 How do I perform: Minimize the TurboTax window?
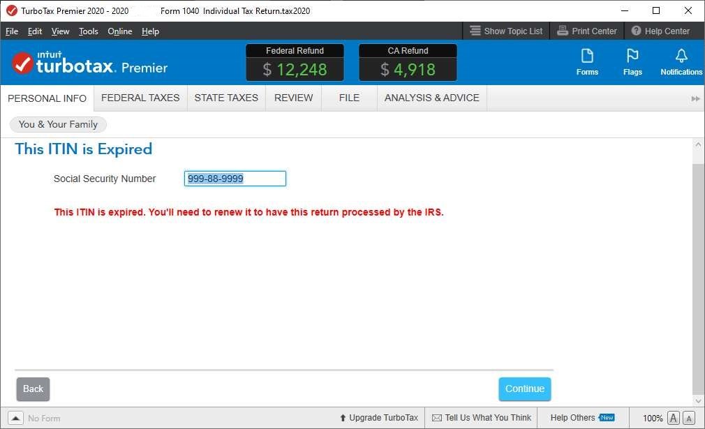(625, 10)
